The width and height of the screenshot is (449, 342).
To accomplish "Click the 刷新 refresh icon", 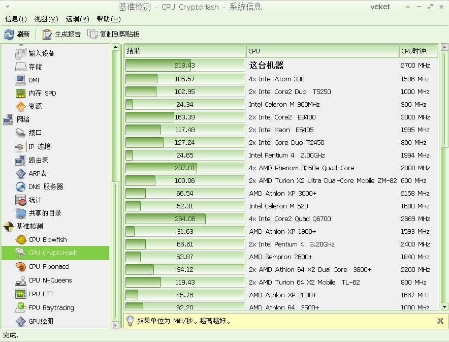I will [9, 35].
